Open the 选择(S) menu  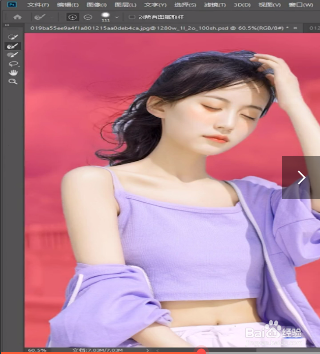click(x=185, y=5)
